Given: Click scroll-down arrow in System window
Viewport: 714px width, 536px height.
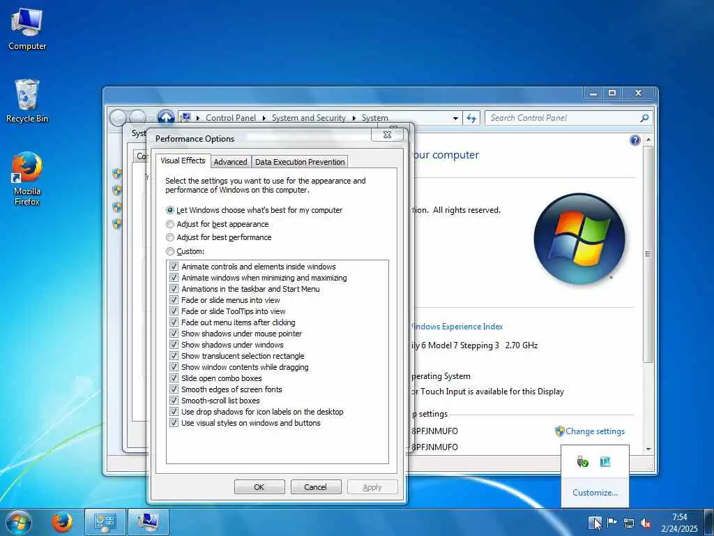Looking at the screenshot, I should (648, 449).
